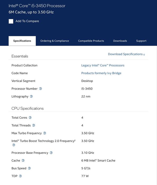Select the '5 GT/s' bus speed value
The height and width of the screenshot is (185, 157).
point(86,168)
